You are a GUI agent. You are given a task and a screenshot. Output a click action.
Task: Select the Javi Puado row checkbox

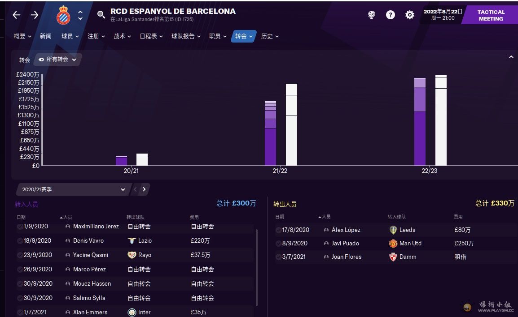coord(278,244)
